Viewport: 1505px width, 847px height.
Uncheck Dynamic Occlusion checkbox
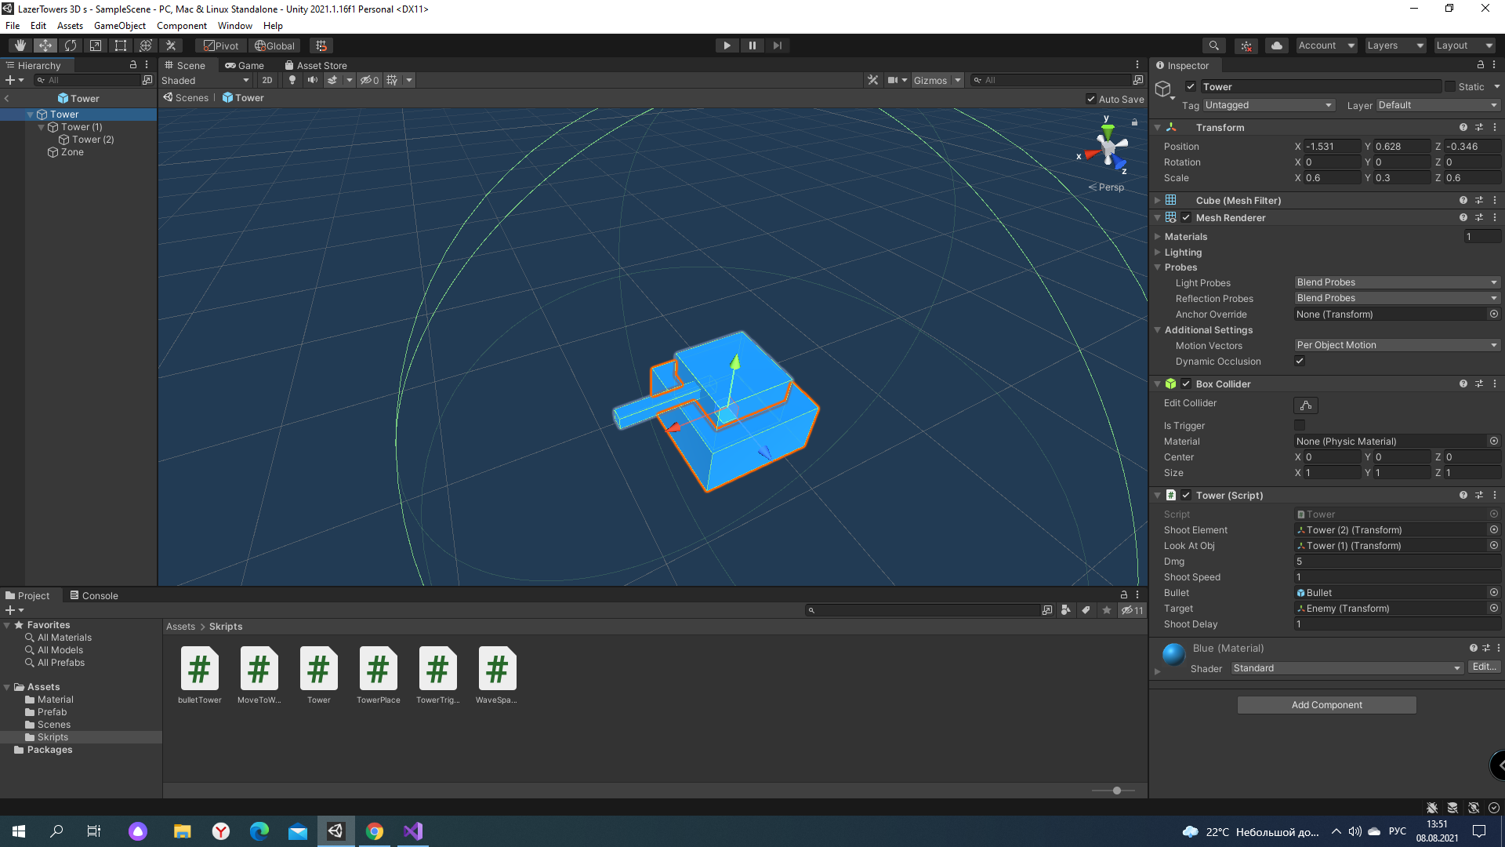point(1300,362)
